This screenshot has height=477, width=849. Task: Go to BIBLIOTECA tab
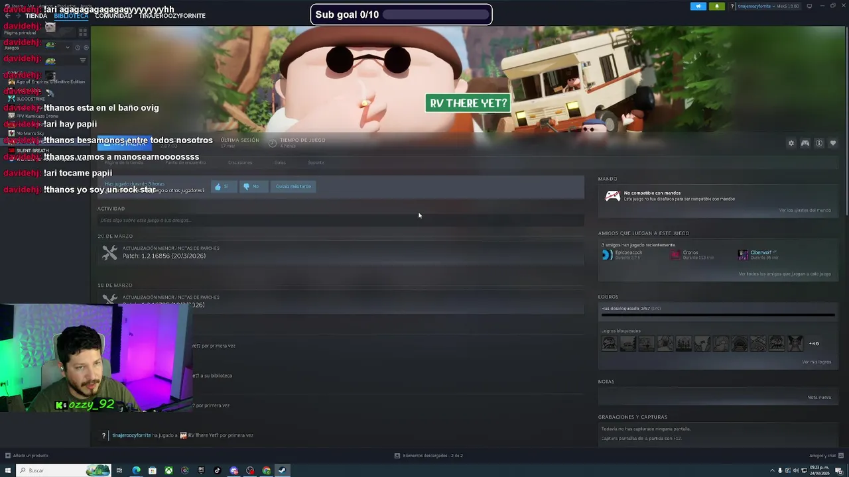[71, 16]
